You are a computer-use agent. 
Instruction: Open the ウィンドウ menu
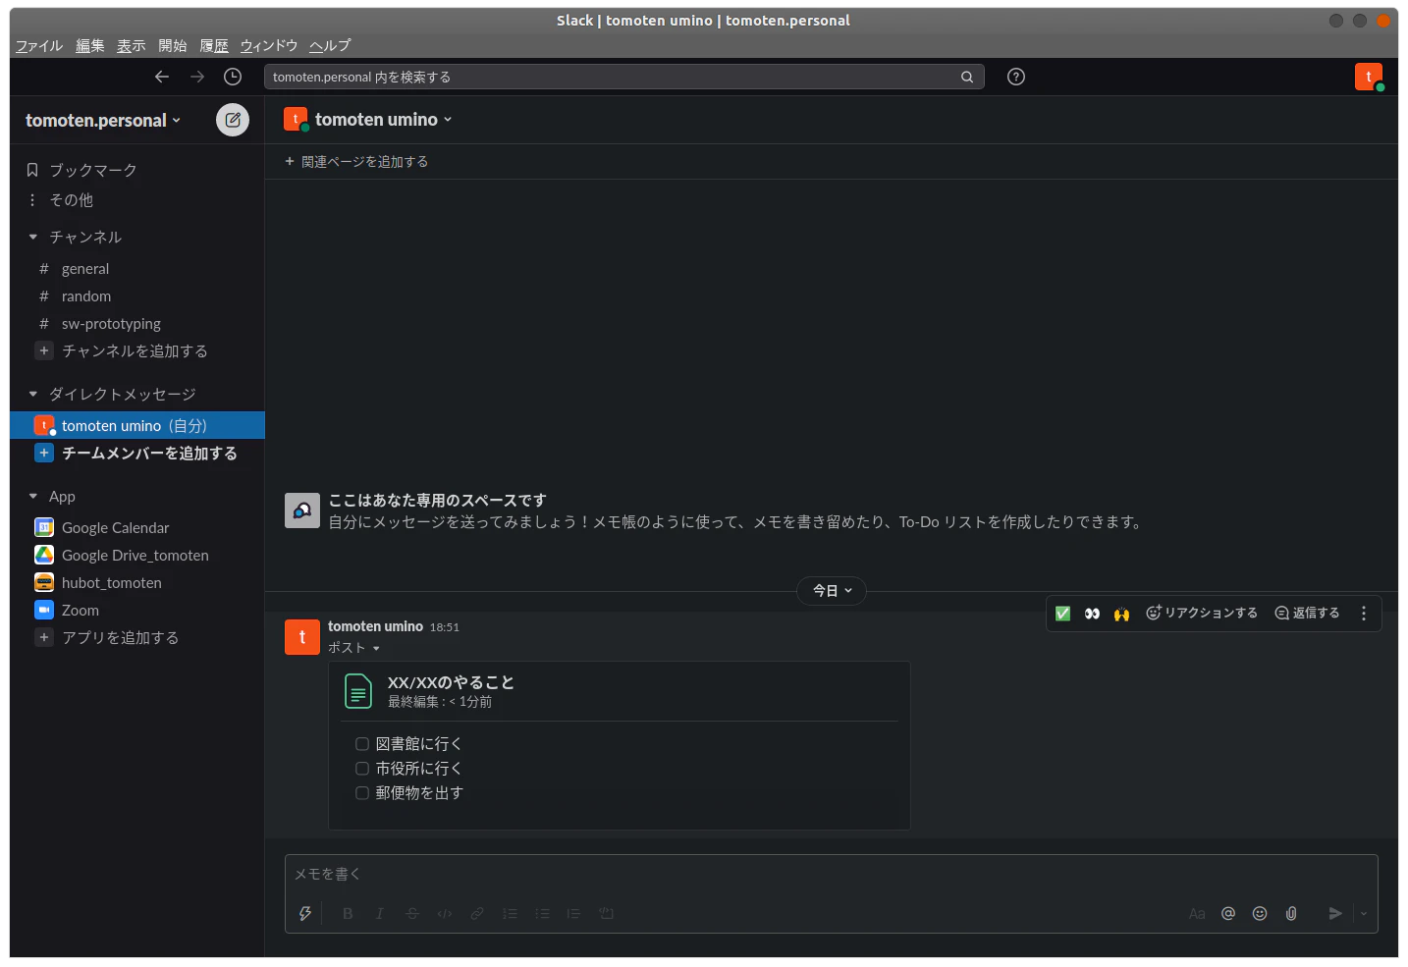pyautogui.click(x=268, y=45)
